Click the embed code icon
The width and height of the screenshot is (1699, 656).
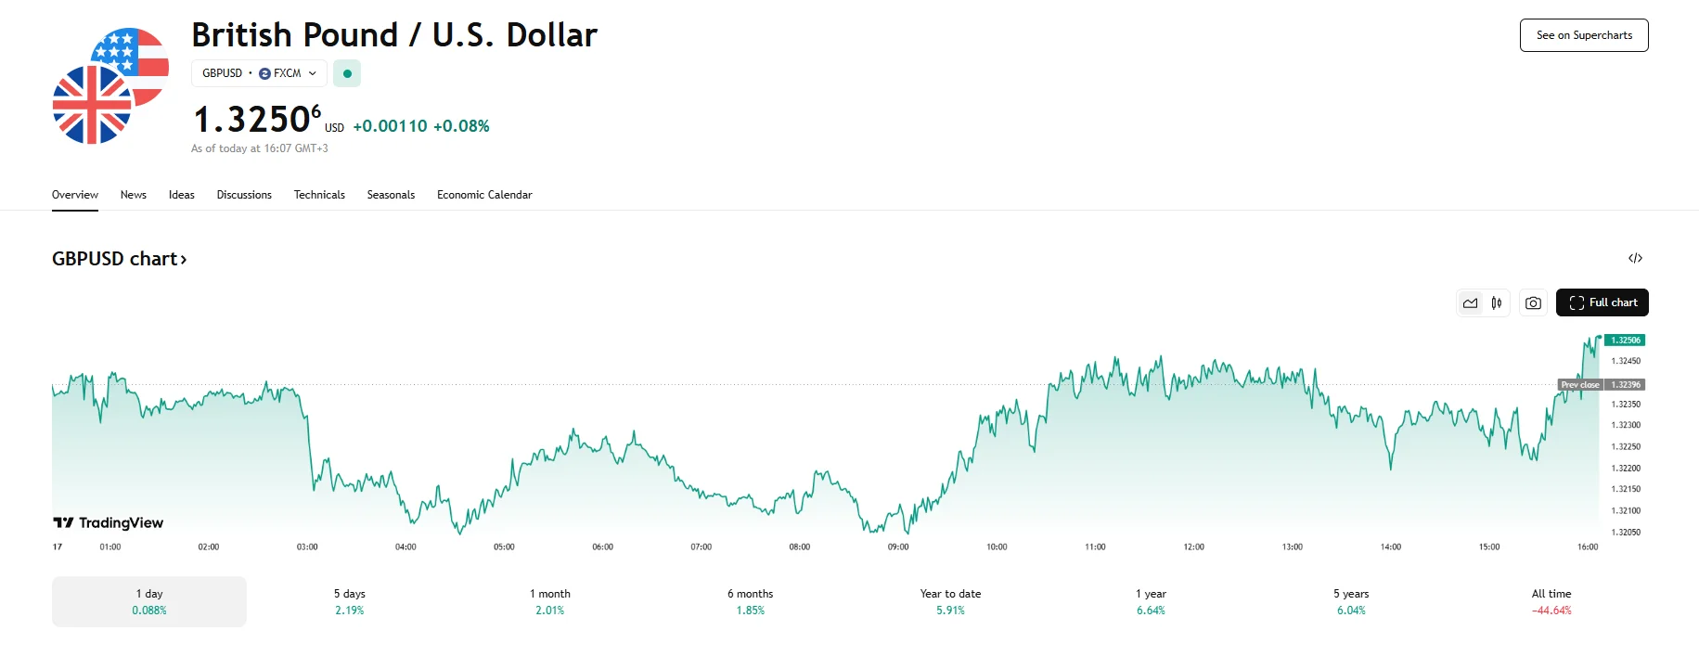coord(1635,258)
